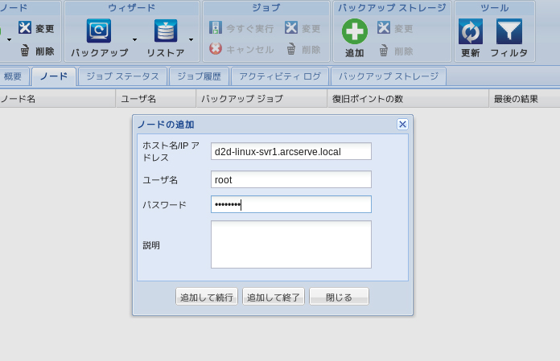Expand the Node add dropdown arrow

click(10, 39)
